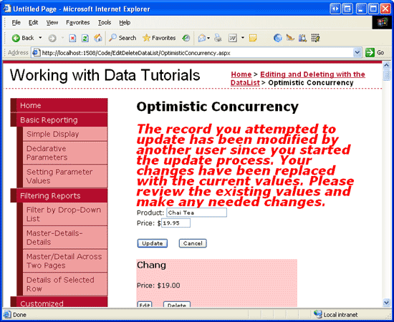Click the Editing and Deleting with the DataList link
Screen dimensions: 394x322
pyautogui.click(x=298, y=78)
